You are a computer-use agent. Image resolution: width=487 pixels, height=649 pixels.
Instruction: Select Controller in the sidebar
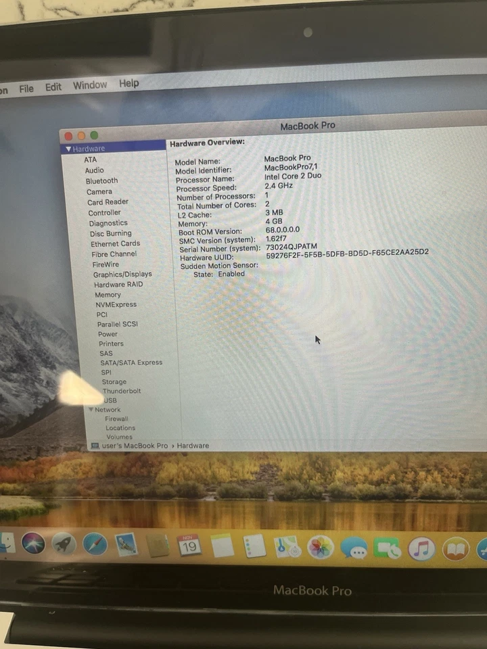click(x=104, y=213)
